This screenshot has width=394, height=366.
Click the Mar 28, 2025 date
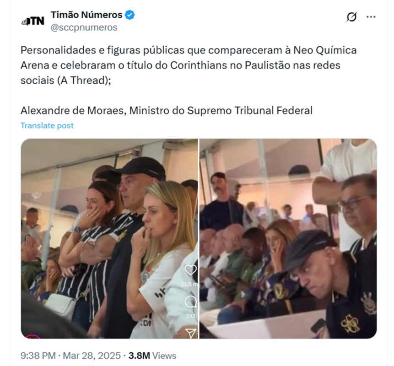[92, 355]
